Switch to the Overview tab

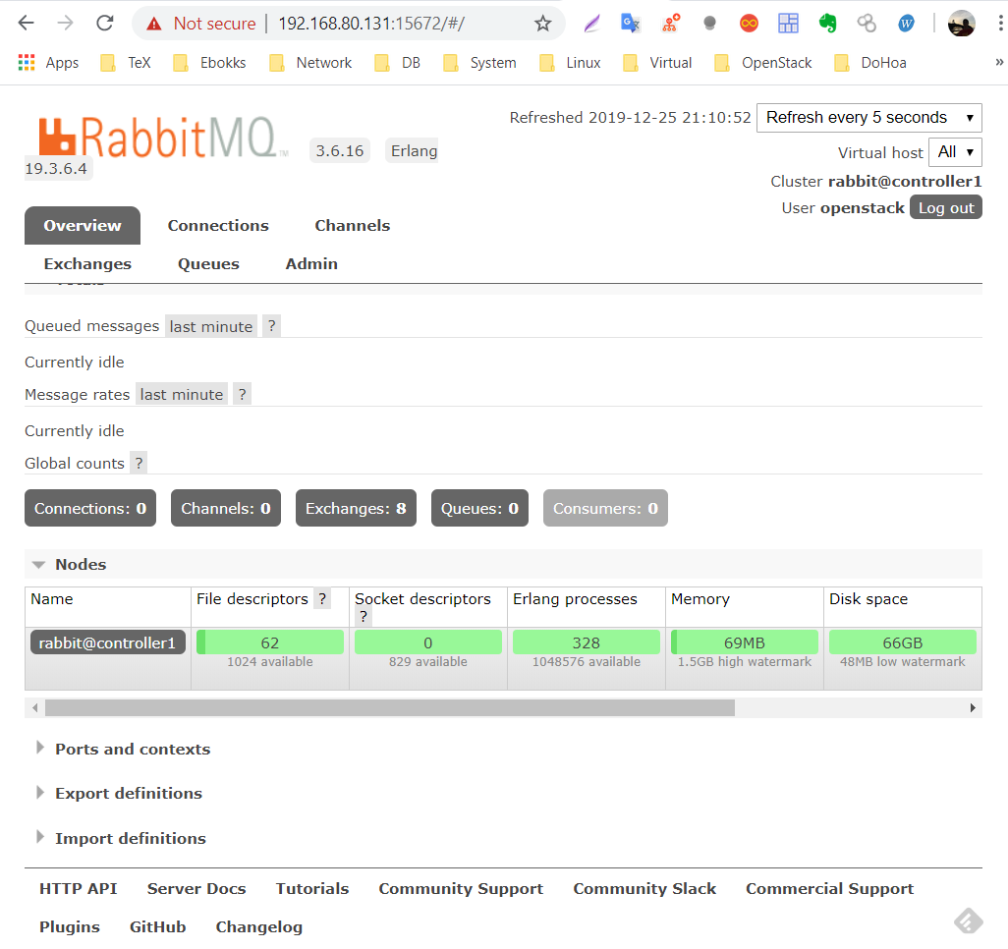83,226
